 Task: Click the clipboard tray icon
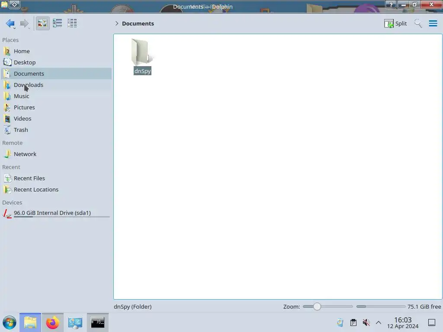(353, 322)
